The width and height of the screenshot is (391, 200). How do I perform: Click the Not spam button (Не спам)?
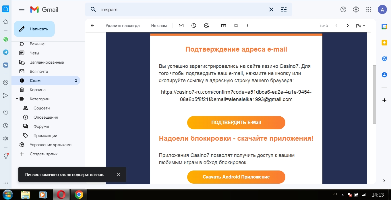[x=159, y=26]
